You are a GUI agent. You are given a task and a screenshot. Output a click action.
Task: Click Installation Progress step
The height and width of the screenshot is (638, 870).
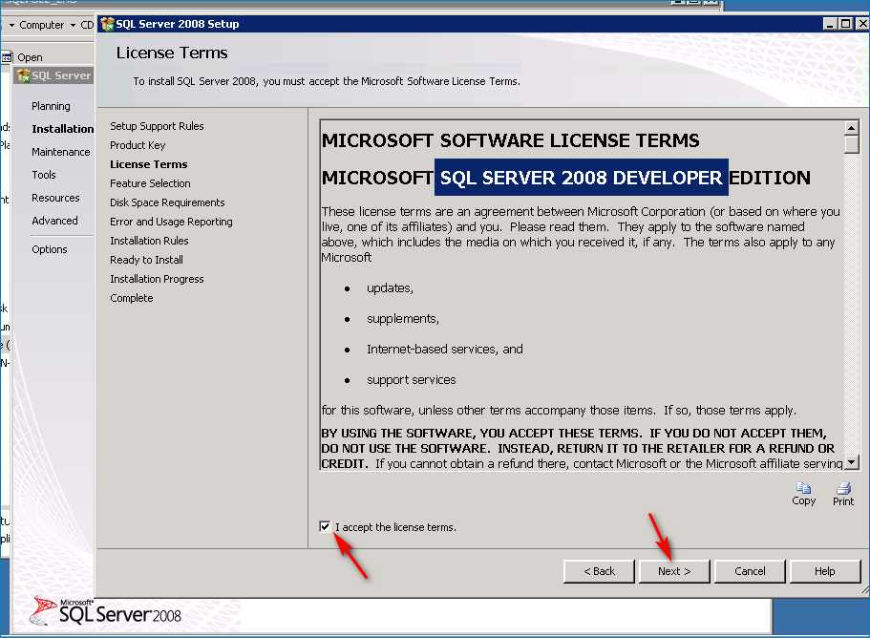(157, 279)
